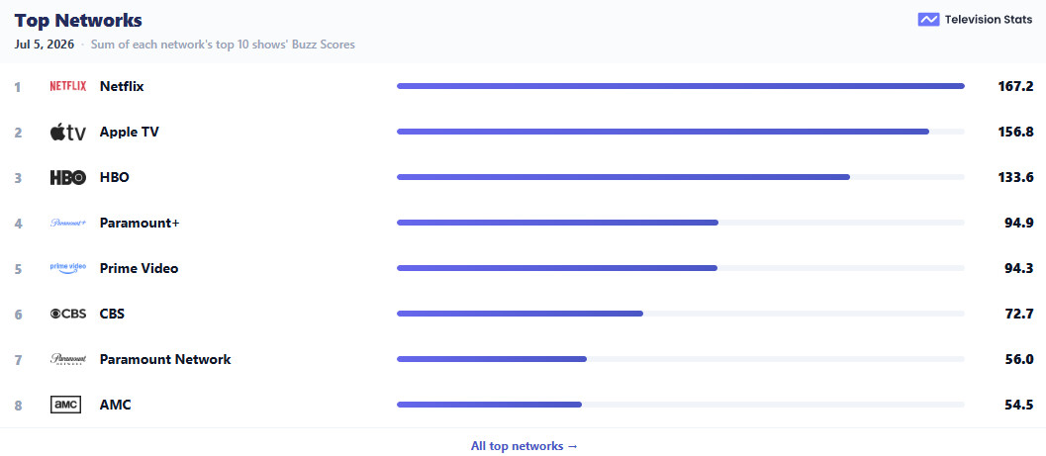This screenshot has height=456, width=1046.
Task: Click the CBS score value 72.7
Action: 1019,314
